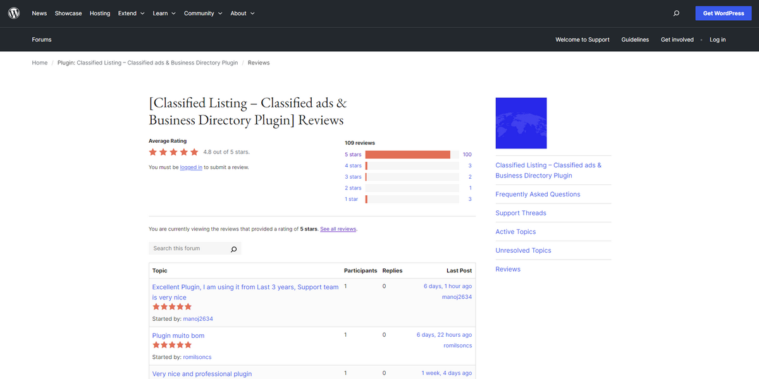This screenshot has width=759, height=379.
Task: Open the Hosting menu item
Action: tap(100, 13)
